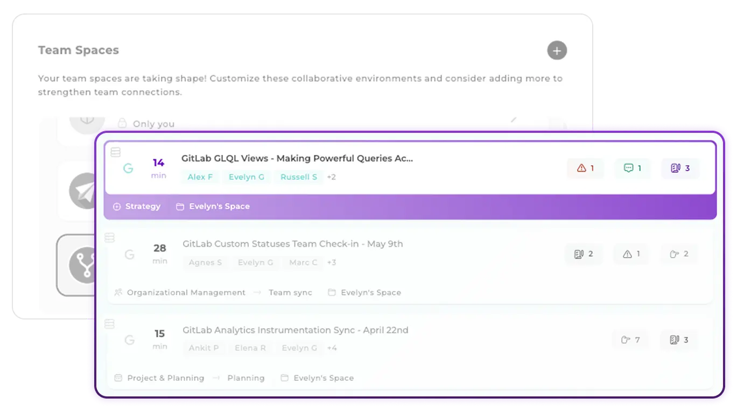737x412 pixels.
Task: Click the GitLab G logo on the Analytics Sync card
Action: pos(129,339)
